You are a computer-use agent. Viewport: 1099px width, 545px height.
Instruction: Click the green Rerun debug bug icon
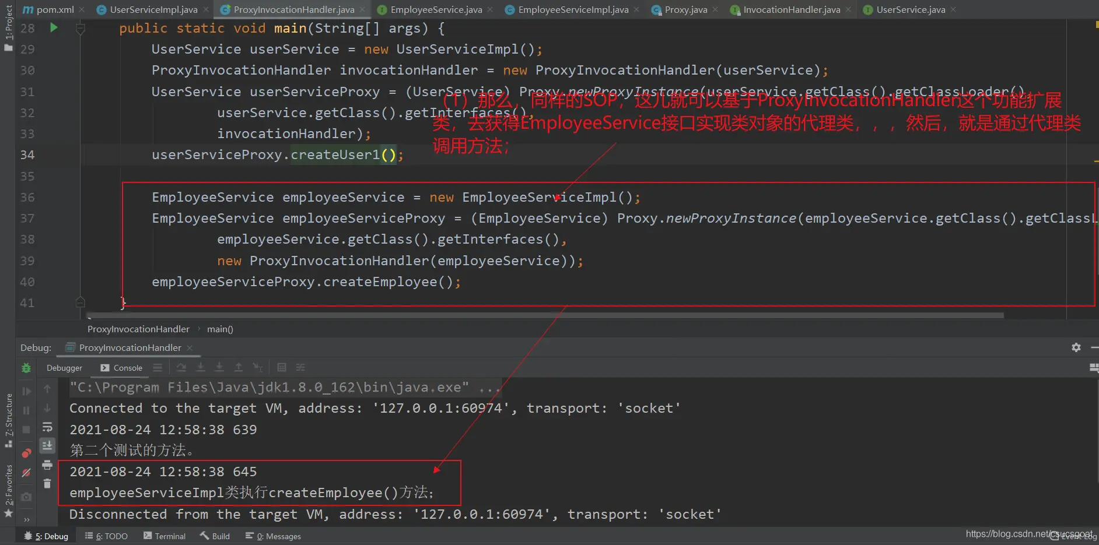click(x=26, y=368)
